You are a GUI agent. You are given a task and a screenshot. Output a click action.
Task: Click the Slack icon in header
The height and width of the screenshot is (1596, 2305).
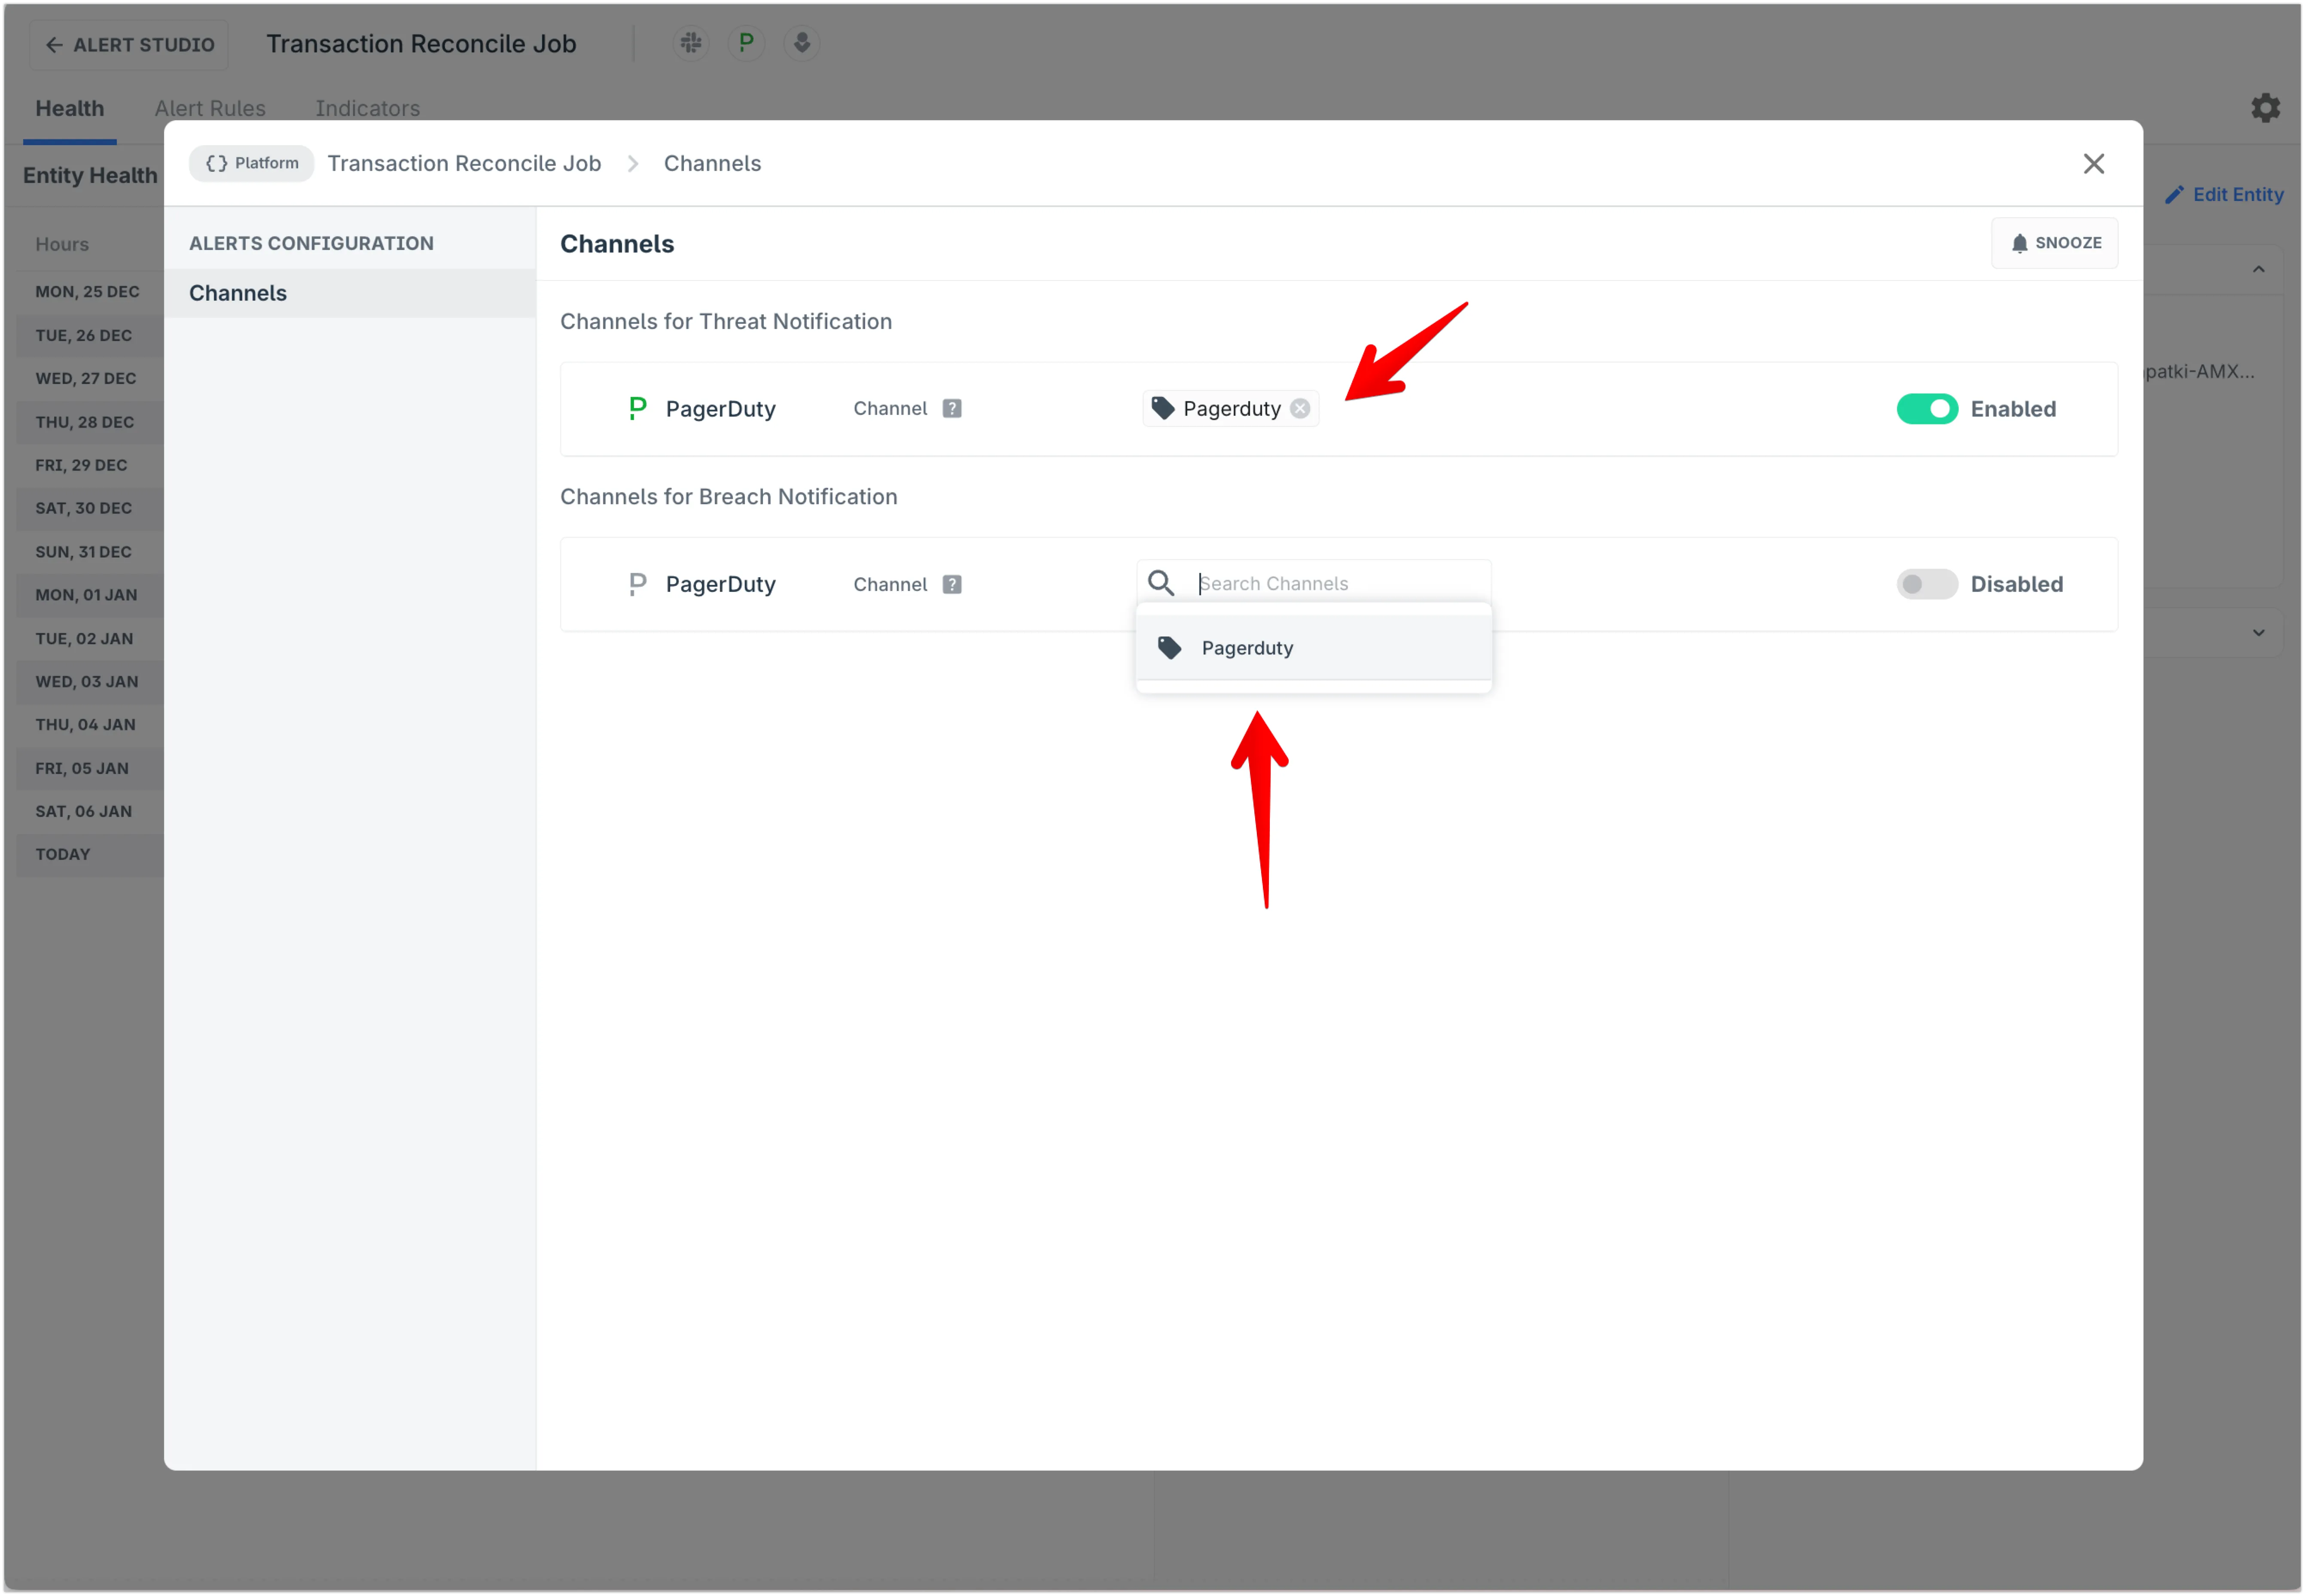pos(691,43)
